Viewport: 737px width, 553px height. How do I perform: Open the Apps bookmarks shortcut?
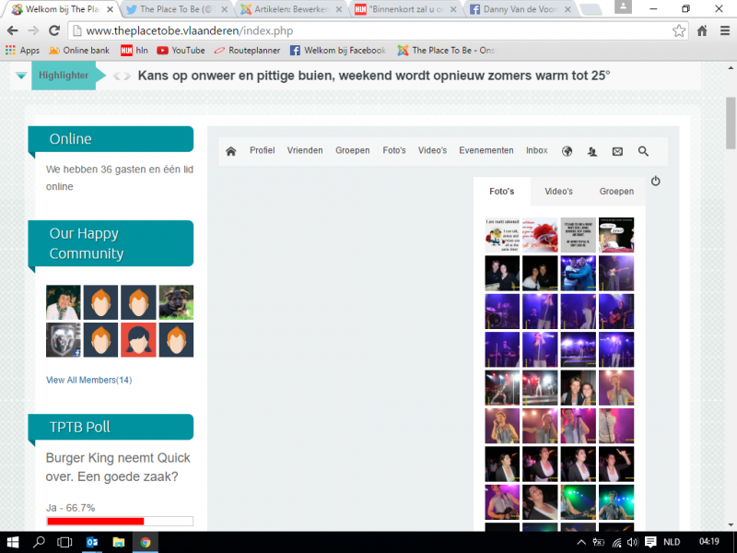(22, 51)
